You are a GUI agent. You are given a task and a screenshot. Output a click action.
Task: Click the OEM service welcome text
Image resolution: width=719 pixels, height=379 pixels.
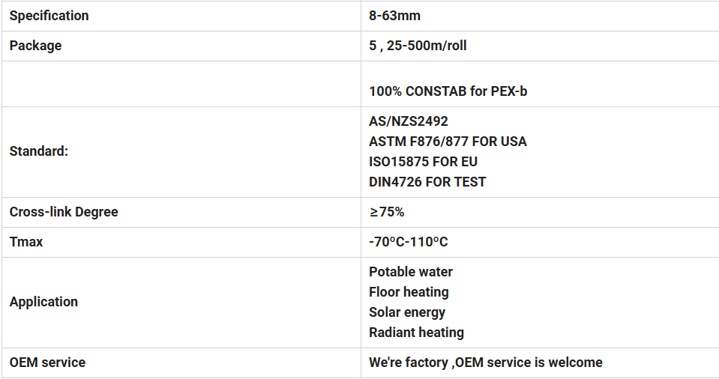point(485,363)
